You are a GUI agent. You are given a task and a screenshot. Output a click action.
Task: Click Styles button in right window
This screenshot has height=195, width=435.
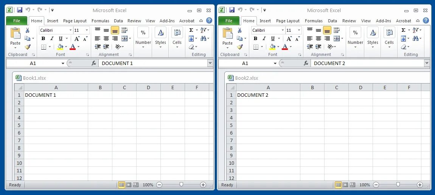pos(373,38)
